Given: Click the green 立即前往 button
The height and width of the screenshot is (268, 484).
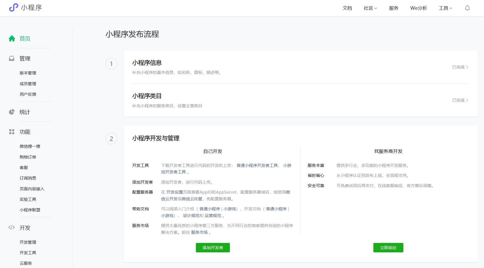Looking at the screenshot, I should (x=388, y=248).
